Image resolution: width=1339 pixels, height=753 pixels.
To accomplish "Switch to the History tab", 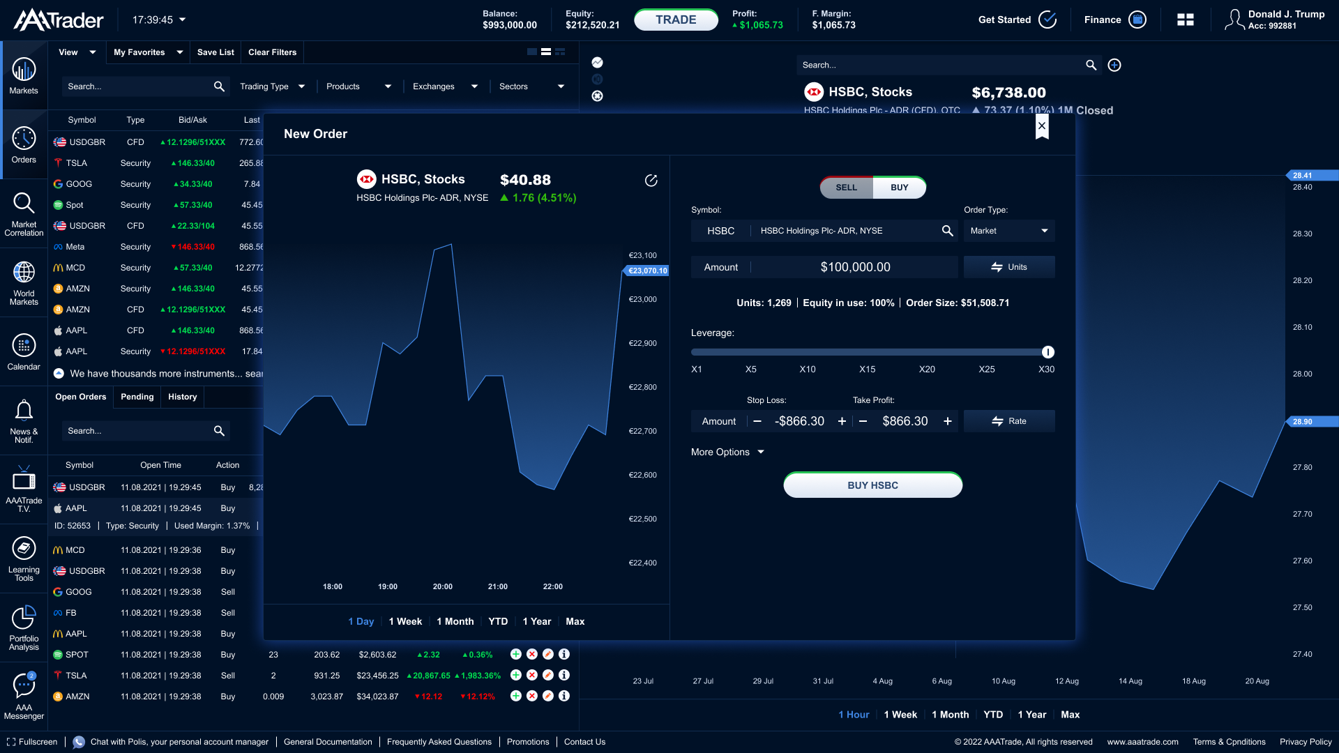I will click(x=182, y=397).
